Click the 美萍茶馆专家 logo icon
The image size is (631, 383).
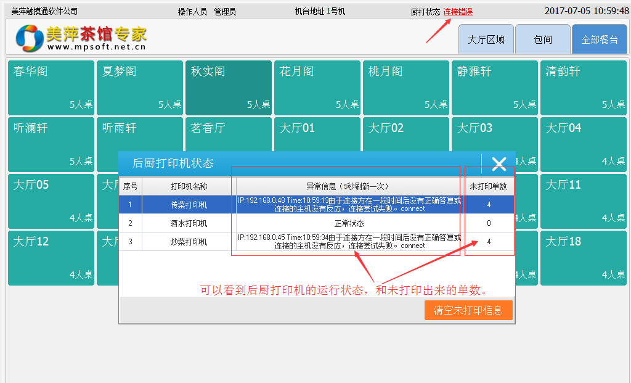tap(30, 38)
